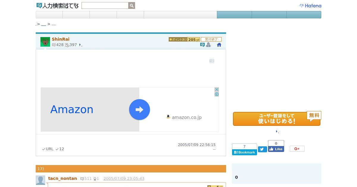Share via the Twitter bird button
This screenshot has height=187, width=357.
[262, 149]
